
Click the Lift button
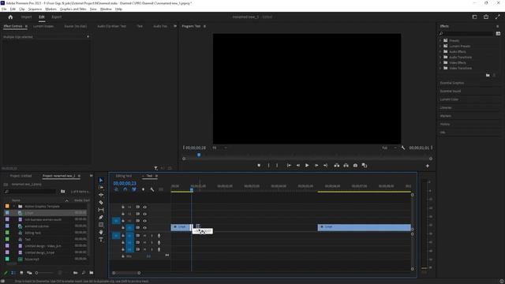337,166
